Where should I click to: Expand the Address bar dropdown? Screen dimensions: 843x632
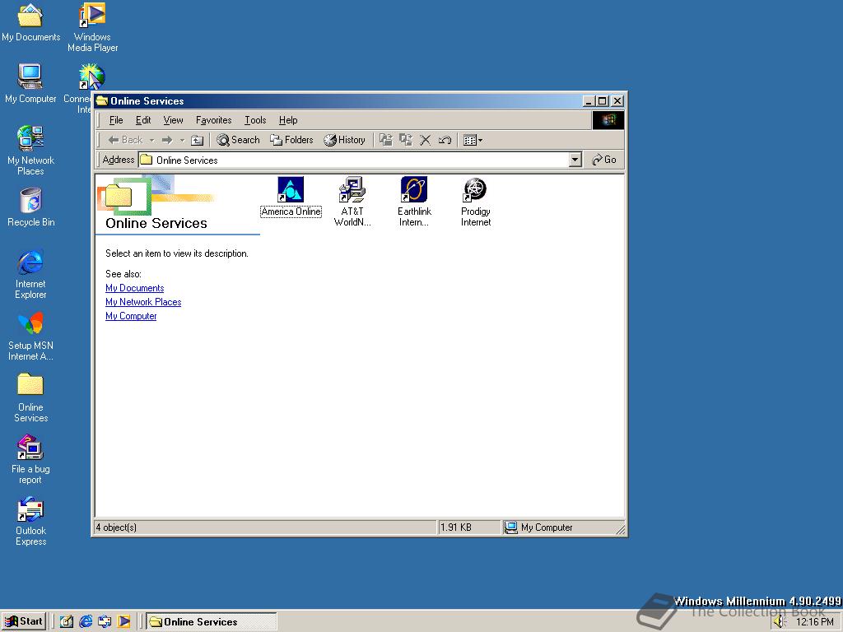coord(575,160)
